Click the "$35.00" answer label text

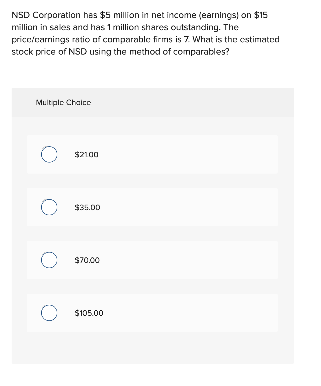pos(87,208)
